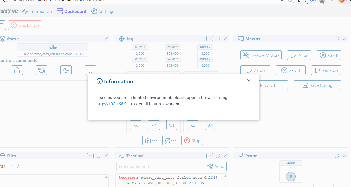Switch to the Information tab
This screenshot has width=351, height=187.
[x=37, y=11]
